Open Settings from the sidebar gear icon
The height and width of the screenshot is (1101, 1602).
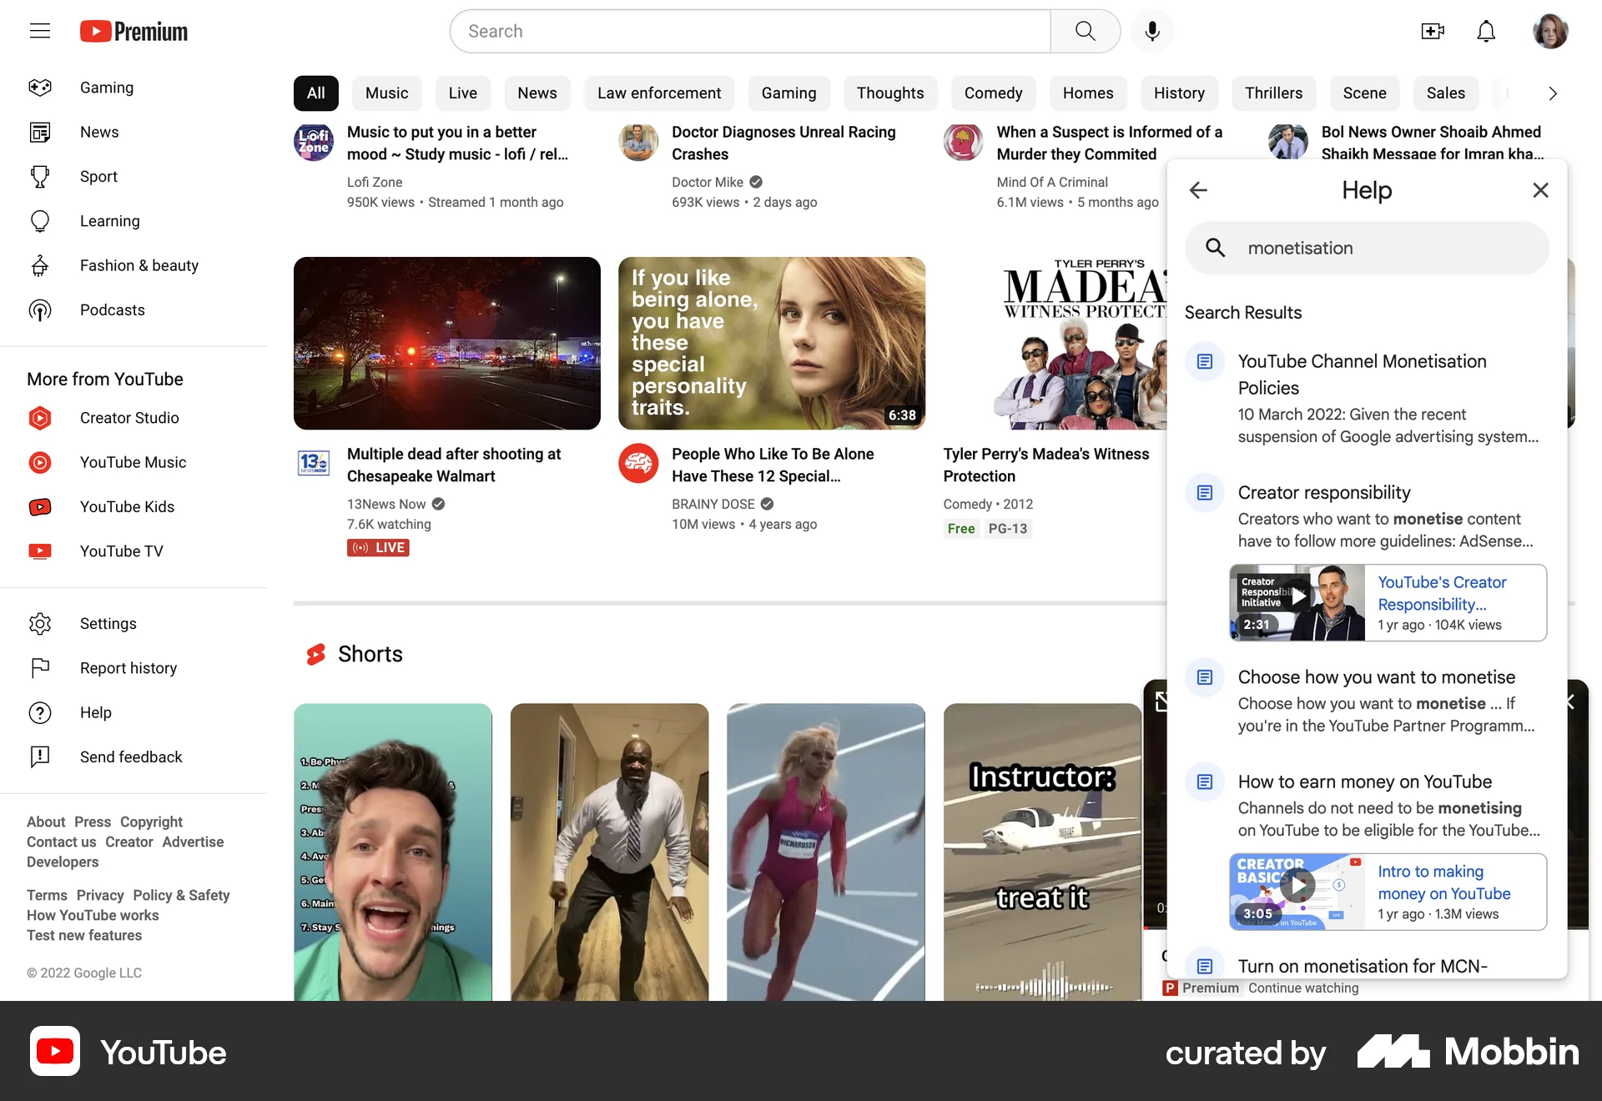[x=108, y=623]
